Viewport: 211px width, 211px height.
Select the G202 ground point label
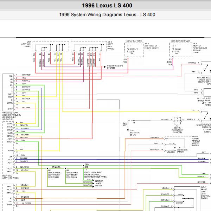135,133
